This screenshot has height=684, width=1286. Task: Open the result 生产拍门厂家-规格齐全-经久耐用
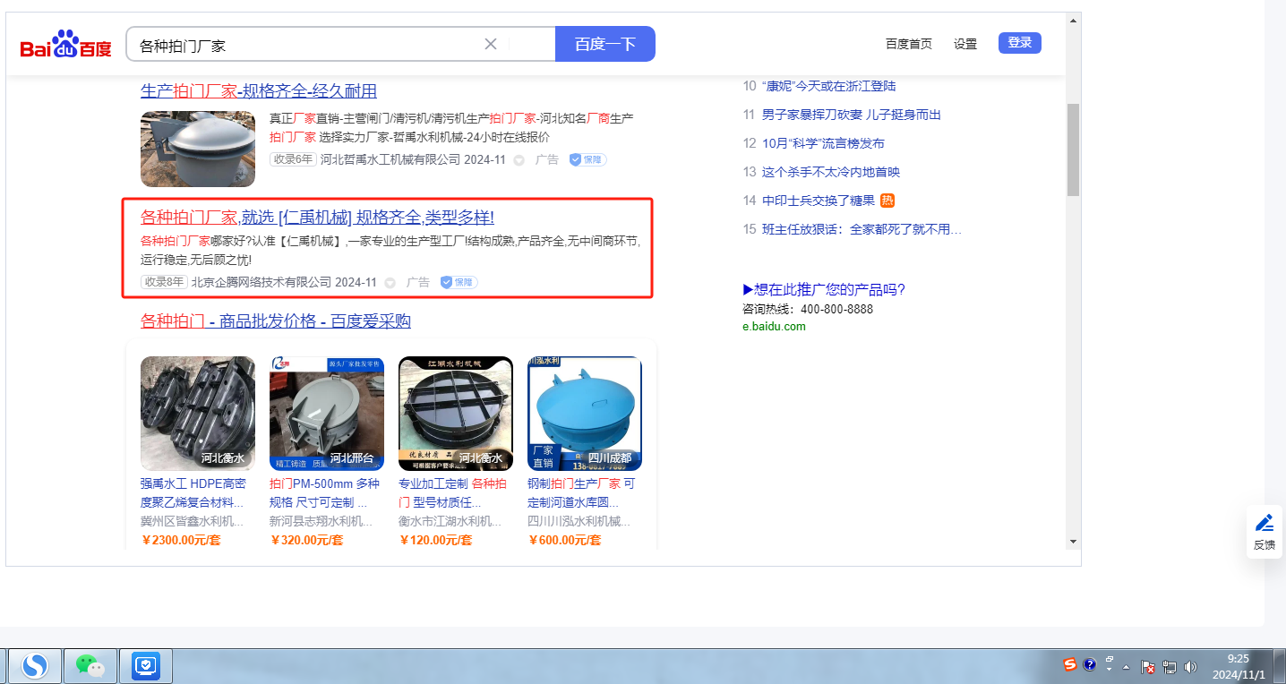pos(259,91)
